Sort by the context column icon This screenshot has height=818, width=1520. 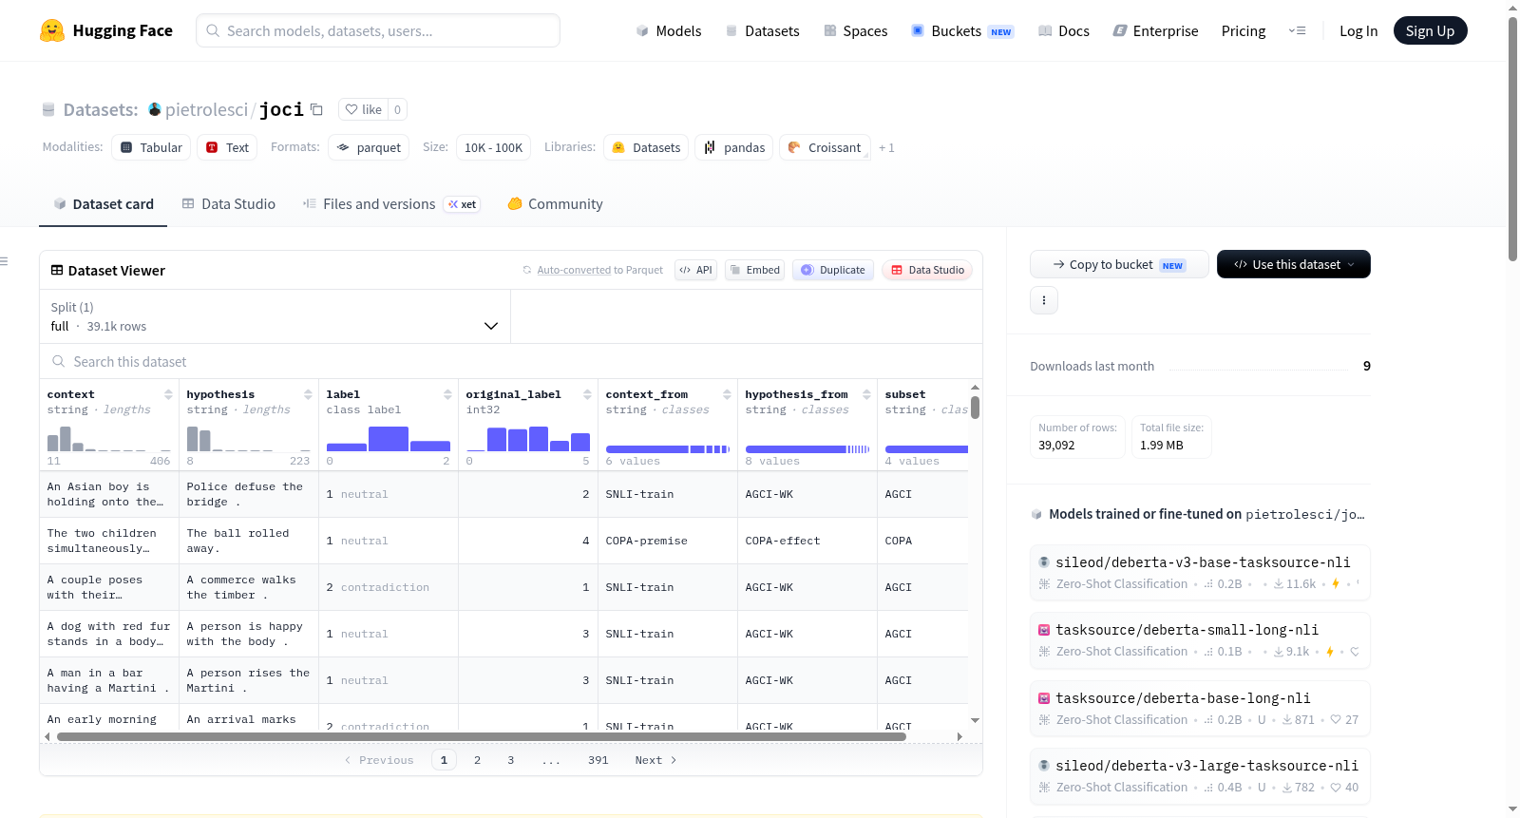coord(168,394)
